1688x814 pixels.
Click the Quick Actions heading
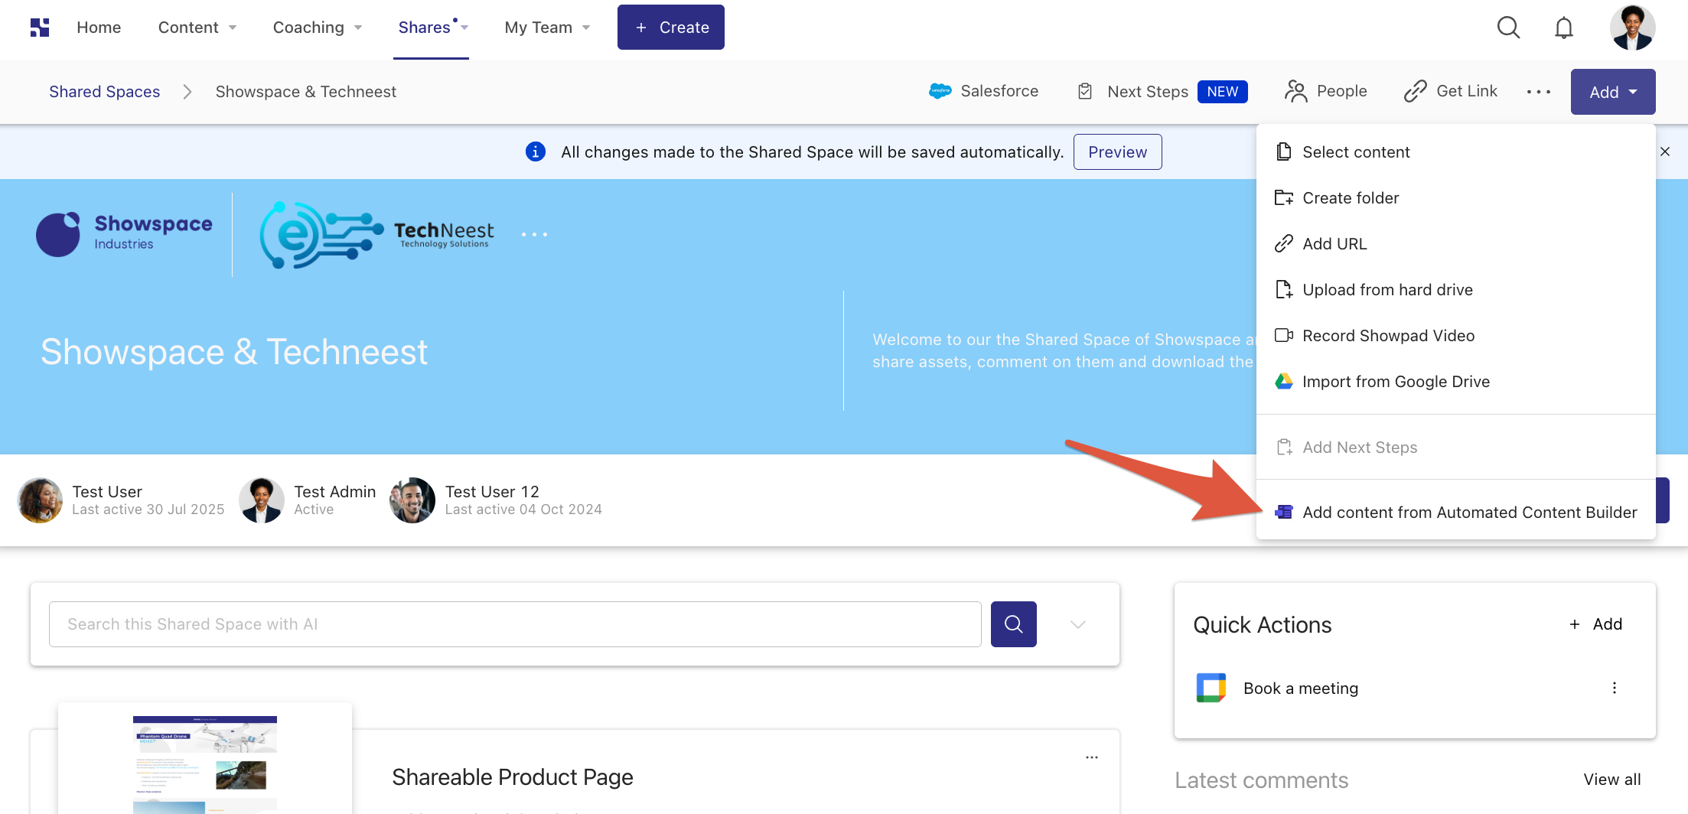coord(1263,625)
